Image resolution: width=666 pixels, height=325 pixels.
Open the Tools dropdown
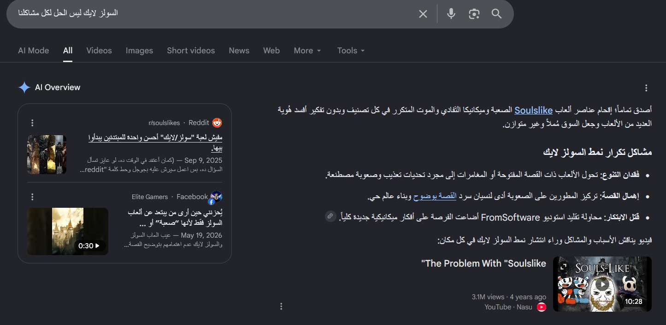[x=351, y=51]
